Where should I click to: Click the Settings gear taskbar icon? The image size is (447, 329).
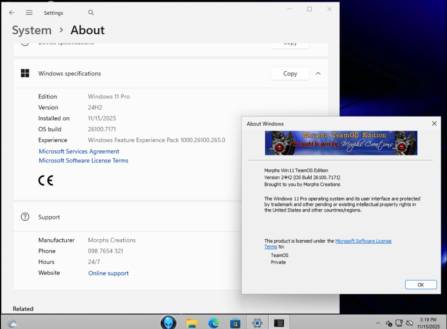pos(257,323)
